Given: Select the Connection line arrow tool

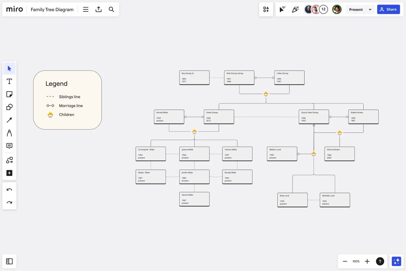Looking at the screenshot, I should pos(9,120).
